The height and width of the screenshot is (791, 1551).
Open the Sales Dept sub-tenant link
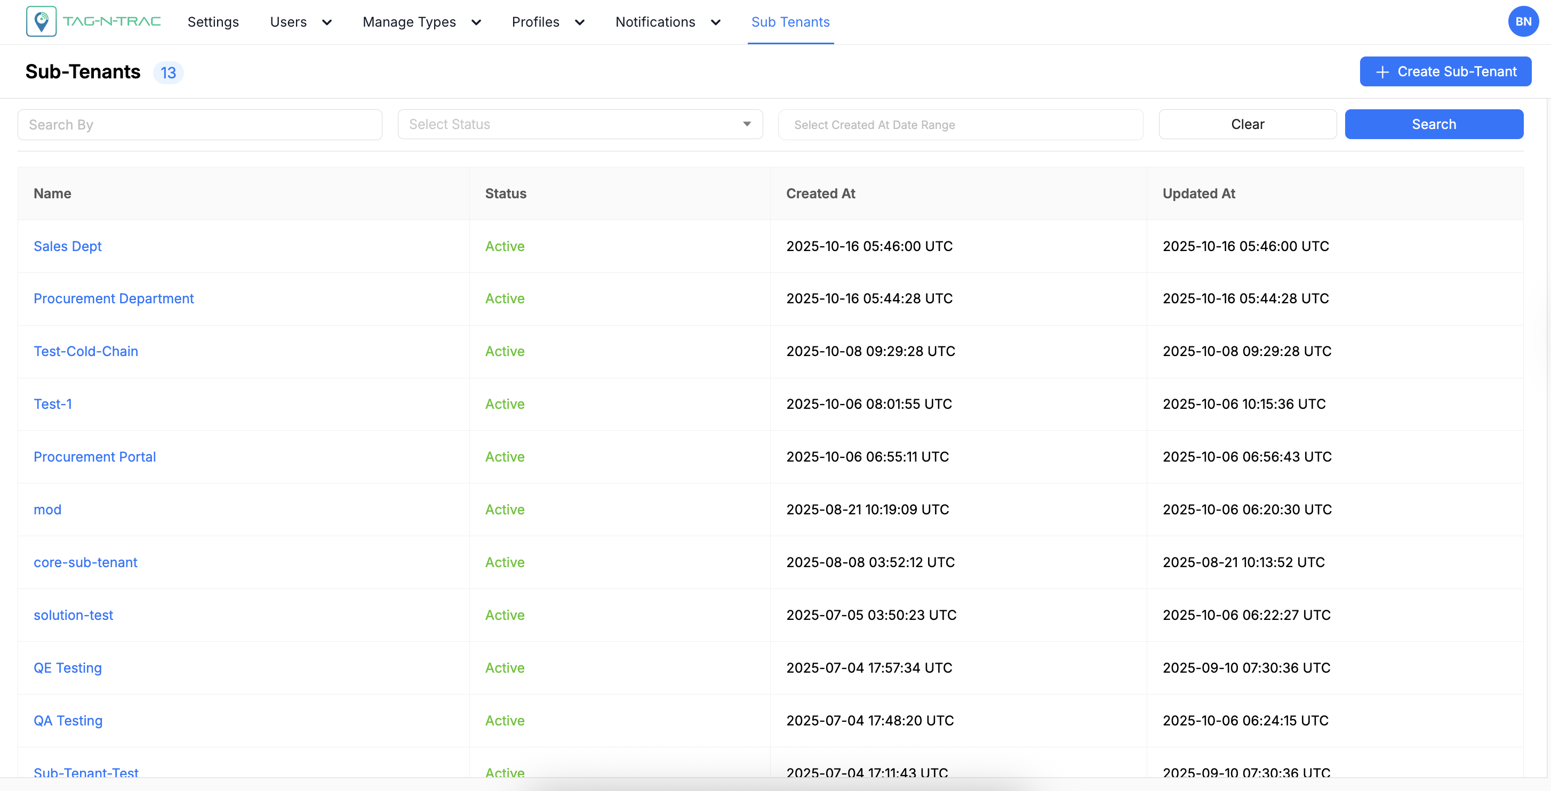click(67, 246)
